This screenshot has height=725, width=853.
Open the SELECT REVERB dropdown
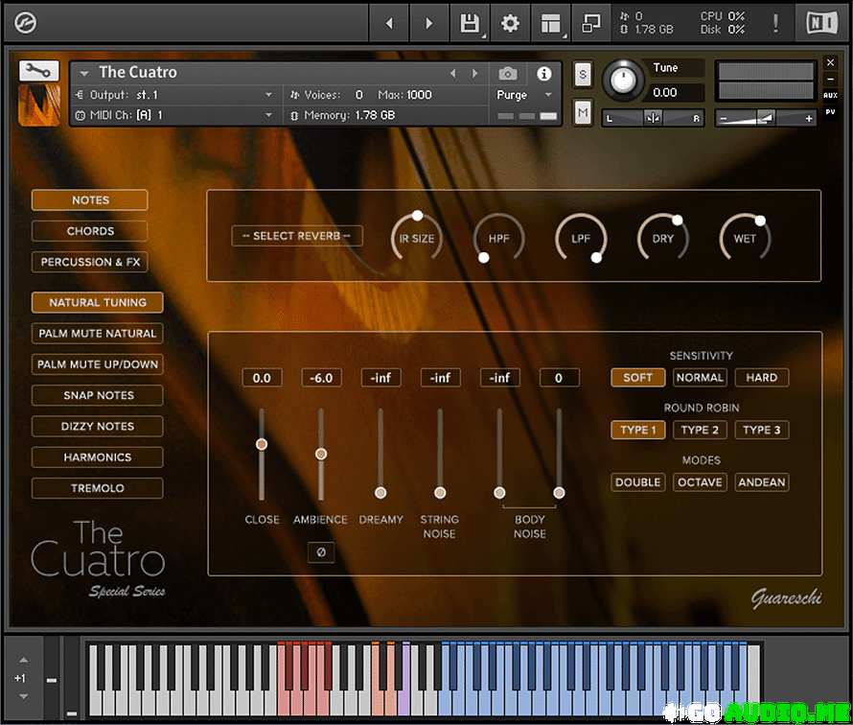(x=297, y=236)
